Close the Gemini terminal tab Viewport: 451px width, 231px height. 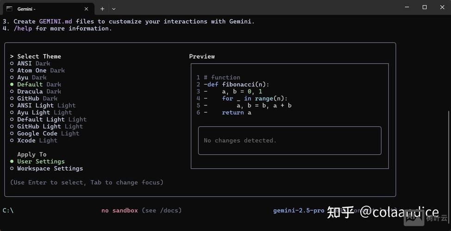[86, 9]
